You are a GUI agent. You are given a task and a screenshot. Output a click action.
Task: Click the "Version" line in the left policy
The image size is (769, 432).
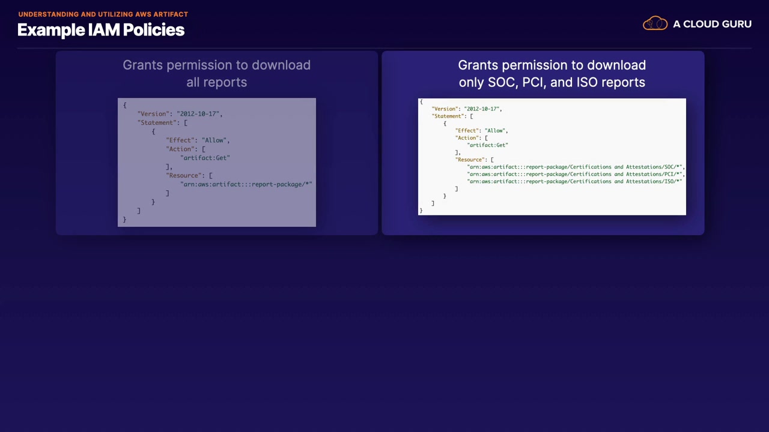click(180, 114)
